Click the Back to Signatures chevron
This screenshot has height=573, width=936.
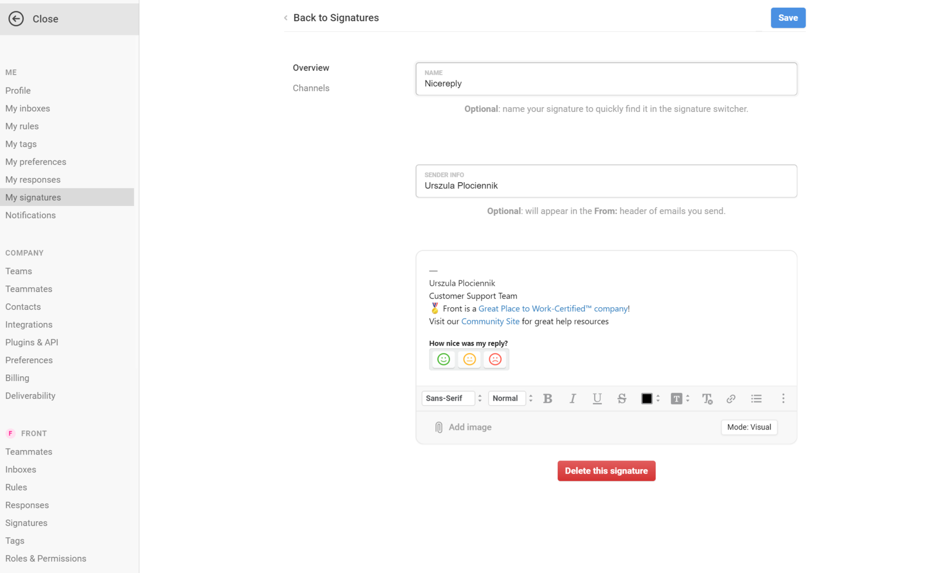click(286, 18)
